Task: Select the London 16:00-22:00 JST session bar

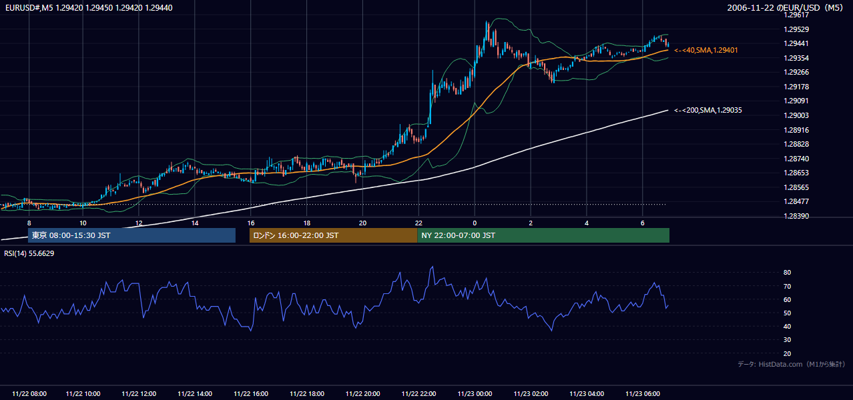Action: coord(333,235)
